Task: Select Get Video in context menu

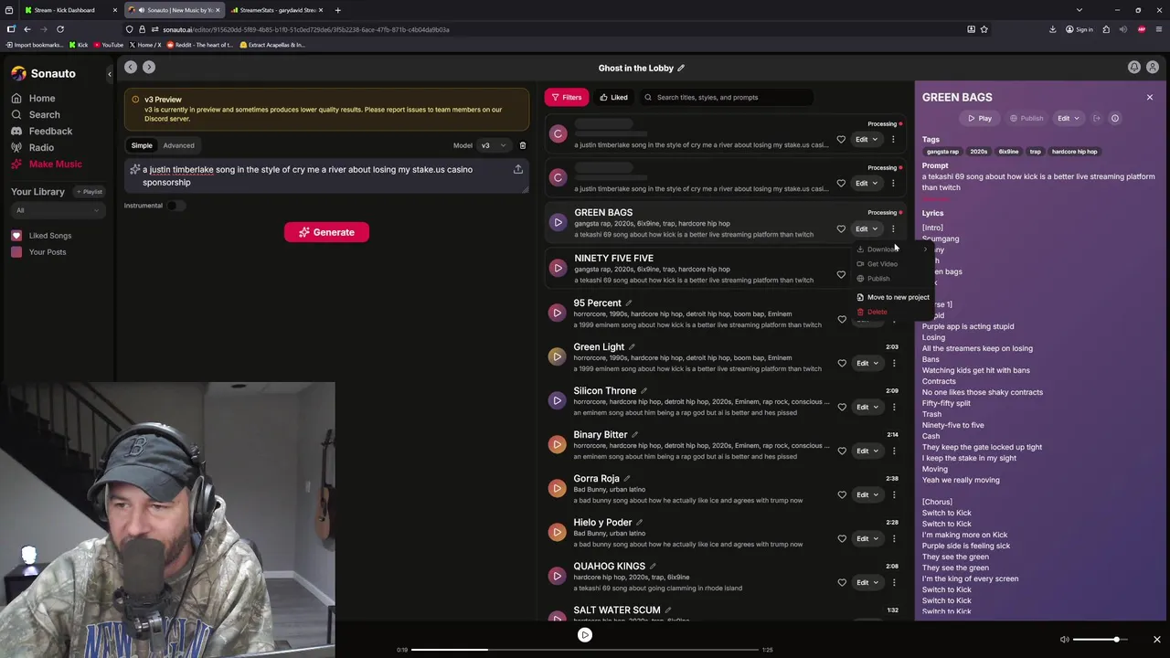Action: pos(877,264)
